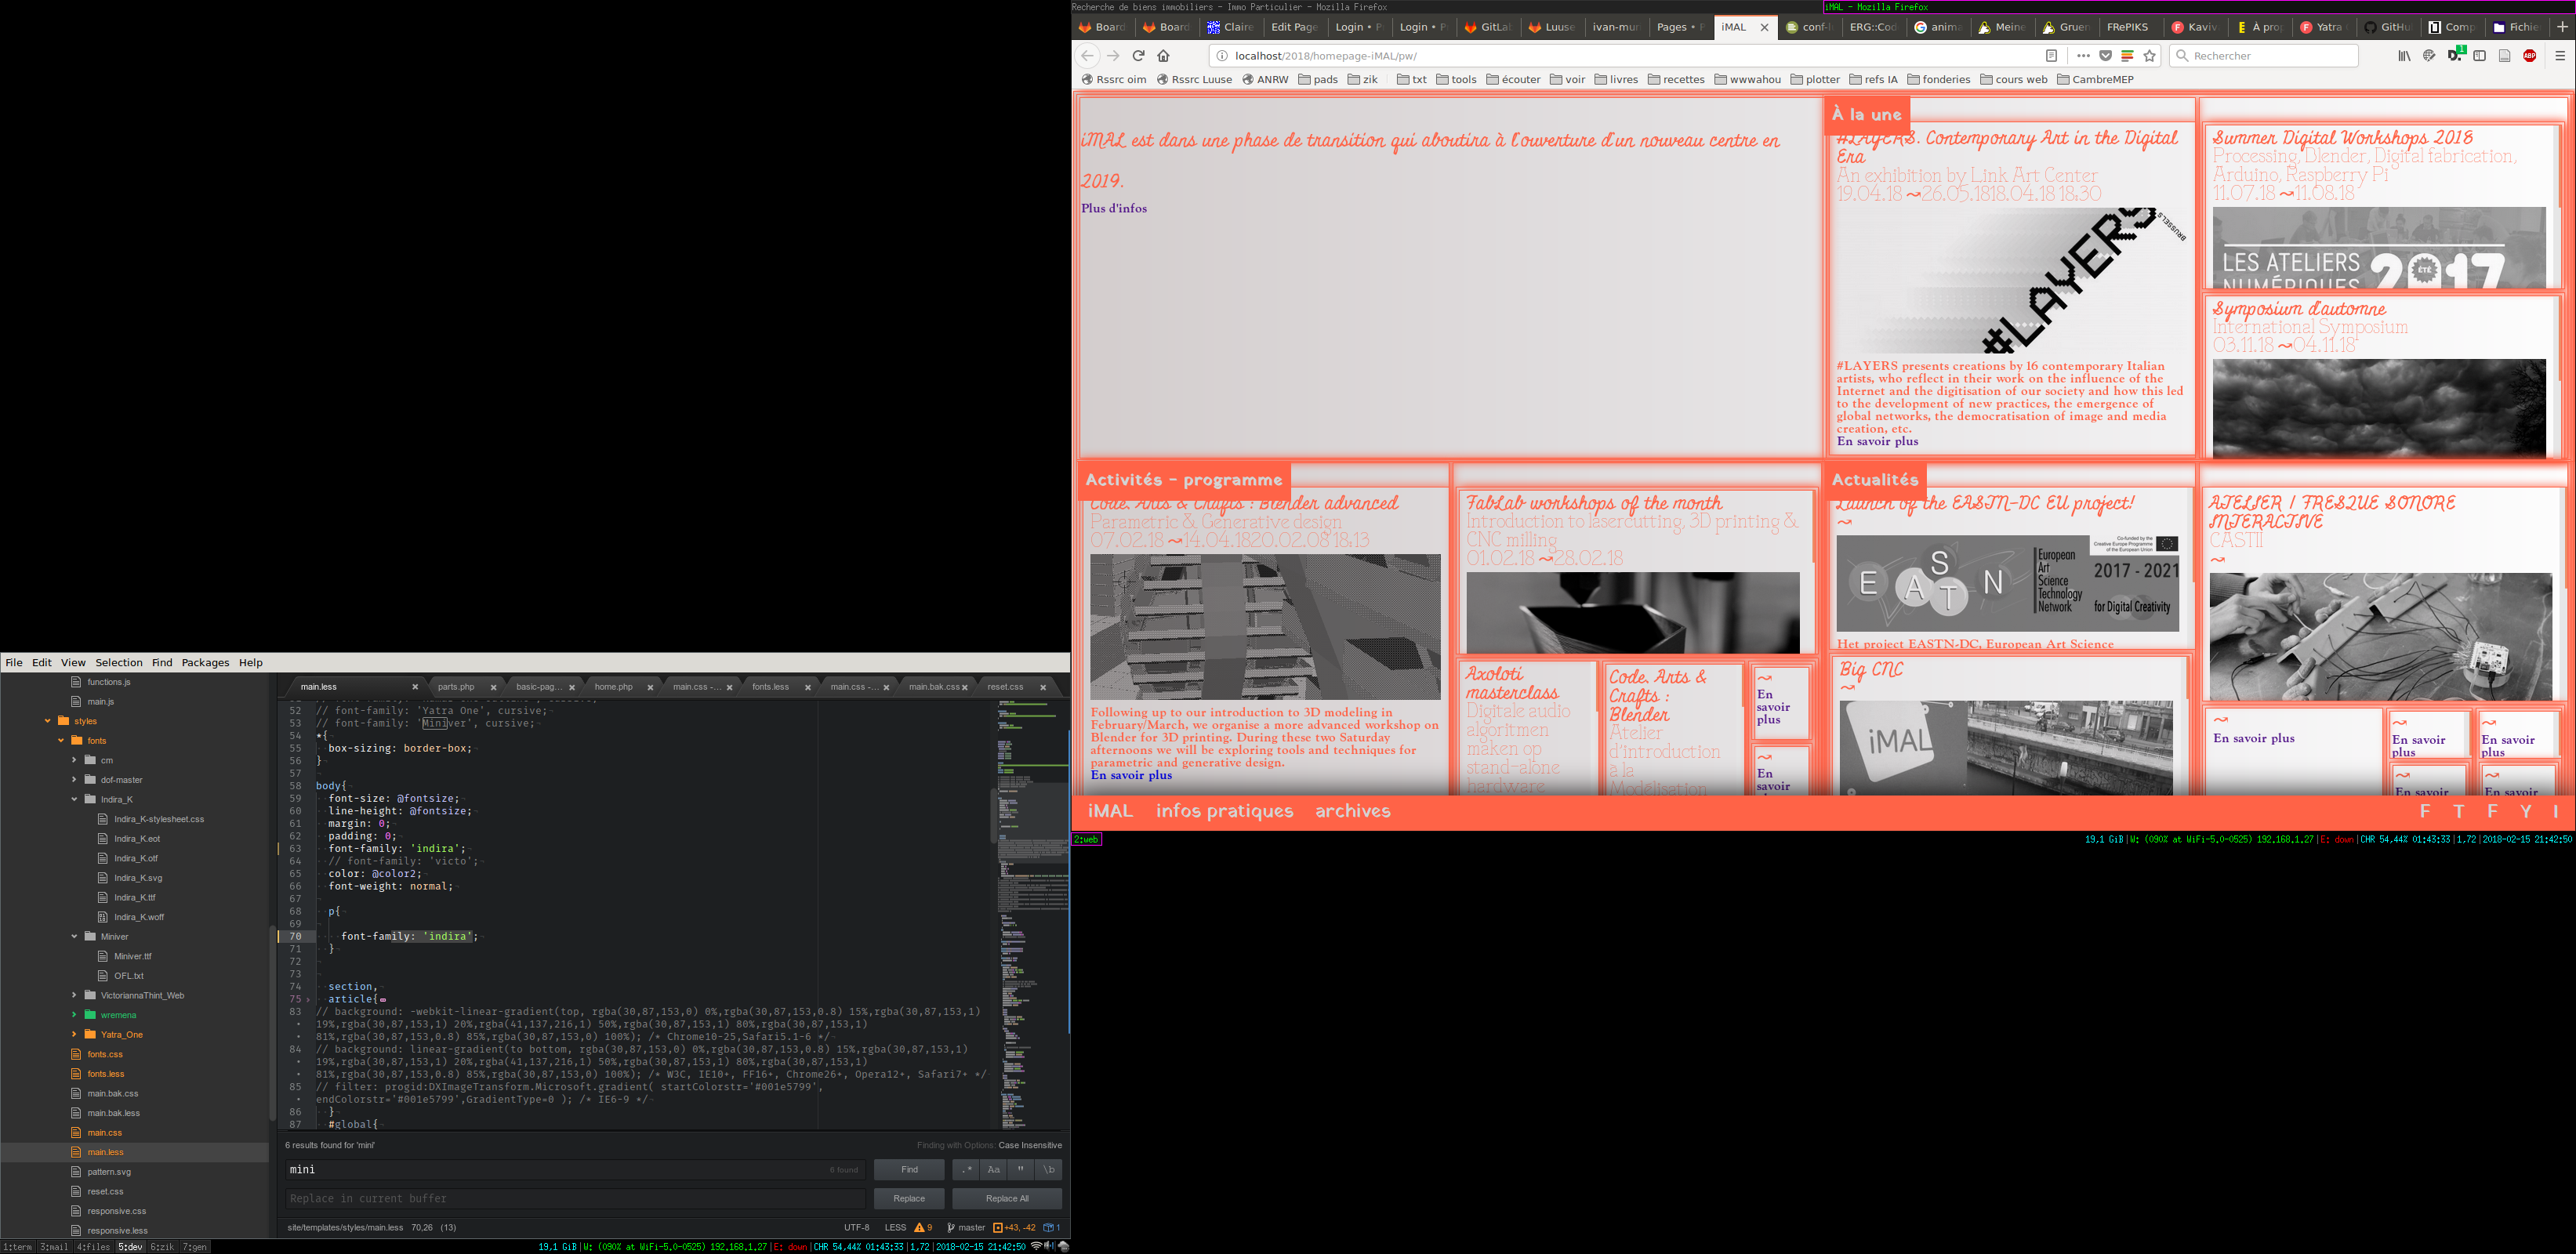The image size is (2576, 1254).
Task: Click the editor minimap scroll area
Action: click(x=1030, y=910)
